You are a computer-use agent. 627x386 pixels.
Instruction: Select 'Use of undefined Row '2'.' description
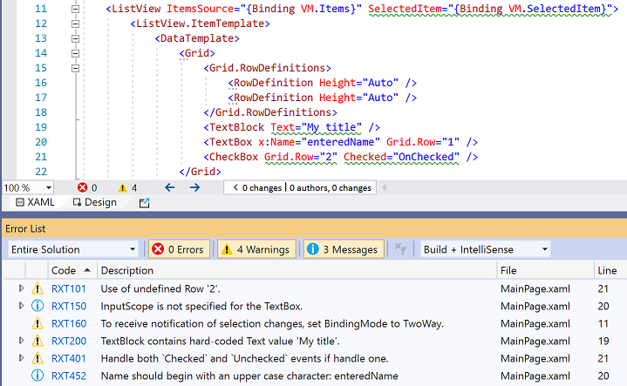160,288
